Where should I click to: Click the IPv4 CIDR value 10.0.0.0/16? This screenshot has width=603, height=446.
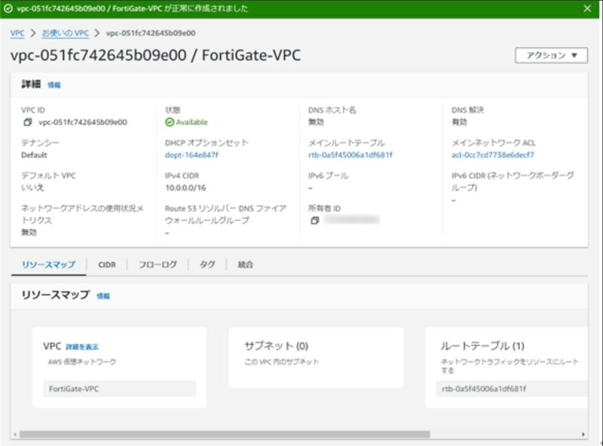(185, 188)
